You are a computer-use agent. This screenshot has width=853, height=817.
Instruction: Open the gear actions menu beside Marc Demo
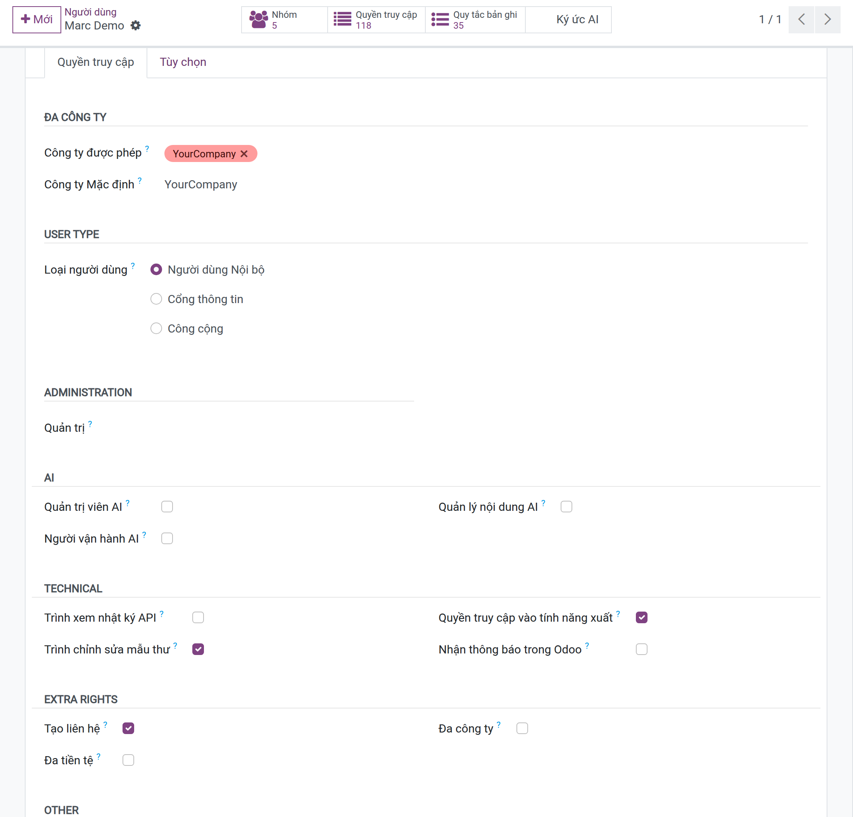(x=136, y=26)
